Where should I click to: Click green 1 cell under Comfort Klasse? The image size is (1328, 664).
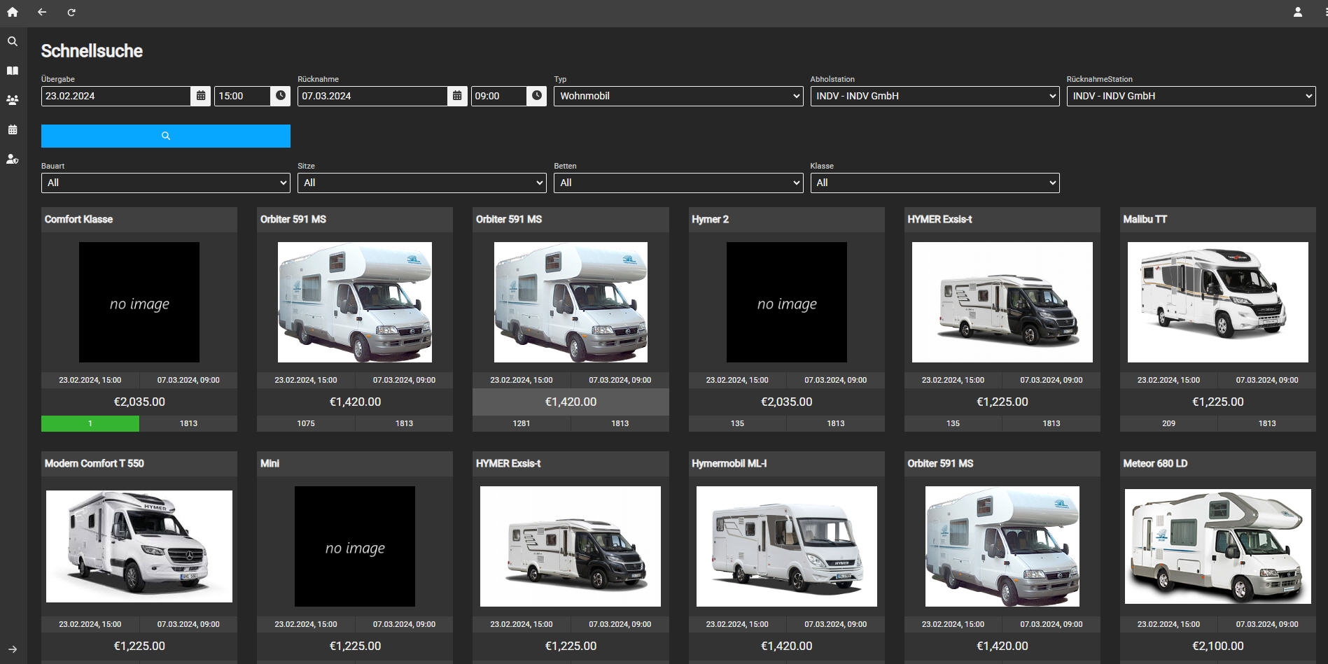[x=90, y=423]
